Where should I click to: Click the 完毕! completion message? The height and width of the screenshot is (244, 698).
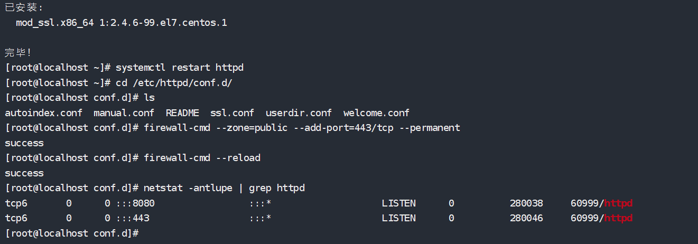[18, 53]
